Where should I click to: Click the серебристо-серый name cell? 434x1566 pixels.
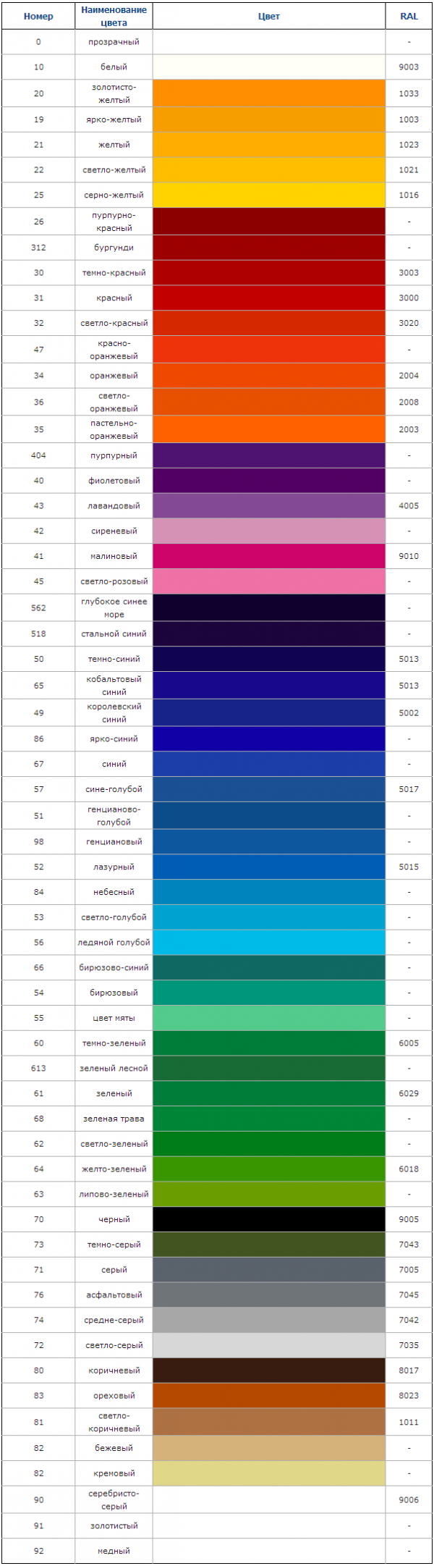pyautogui.click(x=114, y=1500)
